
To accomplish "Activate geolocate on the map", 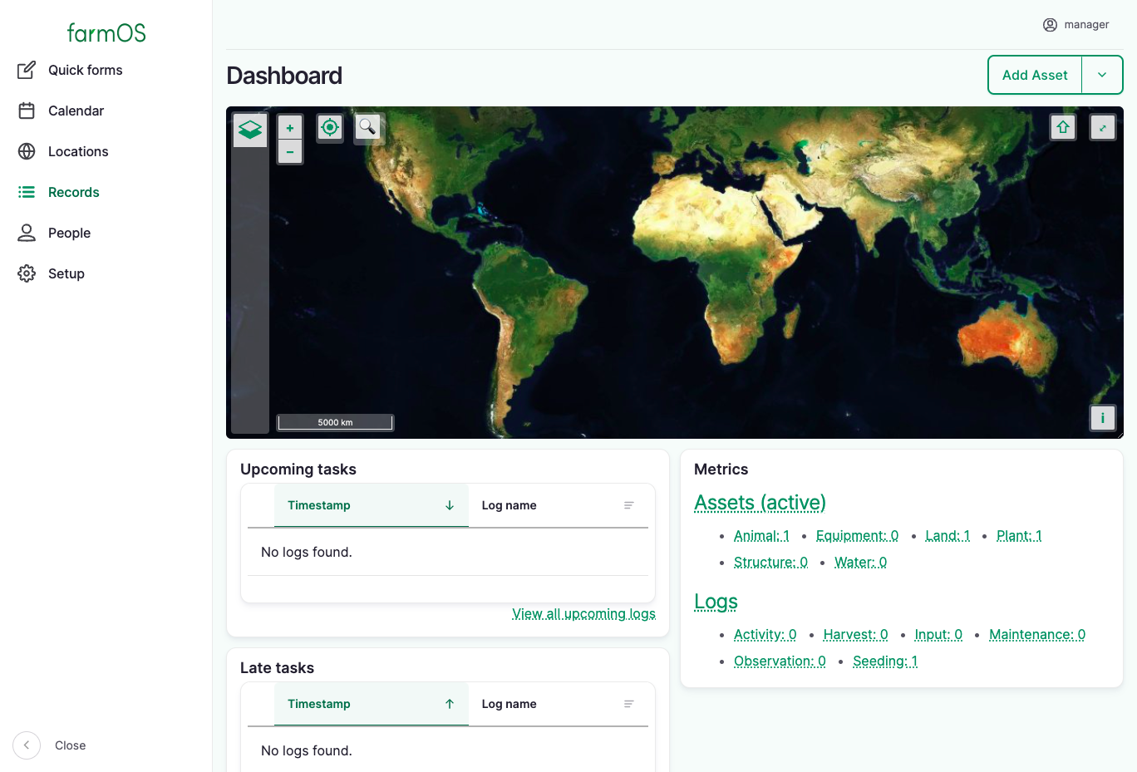I will pos(330,128).
